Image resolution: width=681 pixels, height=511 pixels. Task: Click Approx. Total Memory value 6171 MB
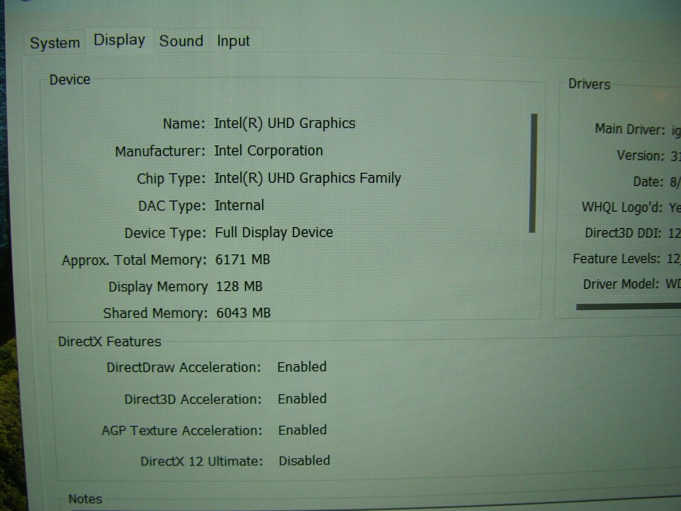pyautogui.click(x=243, y=259)
